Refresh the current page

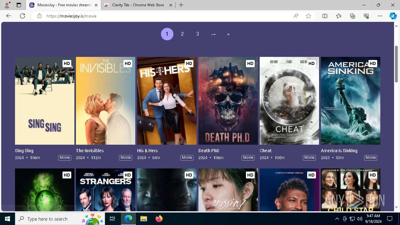coord(22,16)
